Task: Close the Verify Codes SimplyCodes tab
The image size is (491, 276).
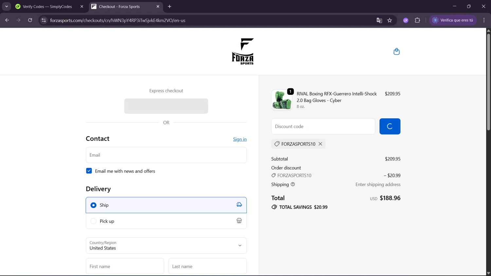Action: click(x=82, y=7)
